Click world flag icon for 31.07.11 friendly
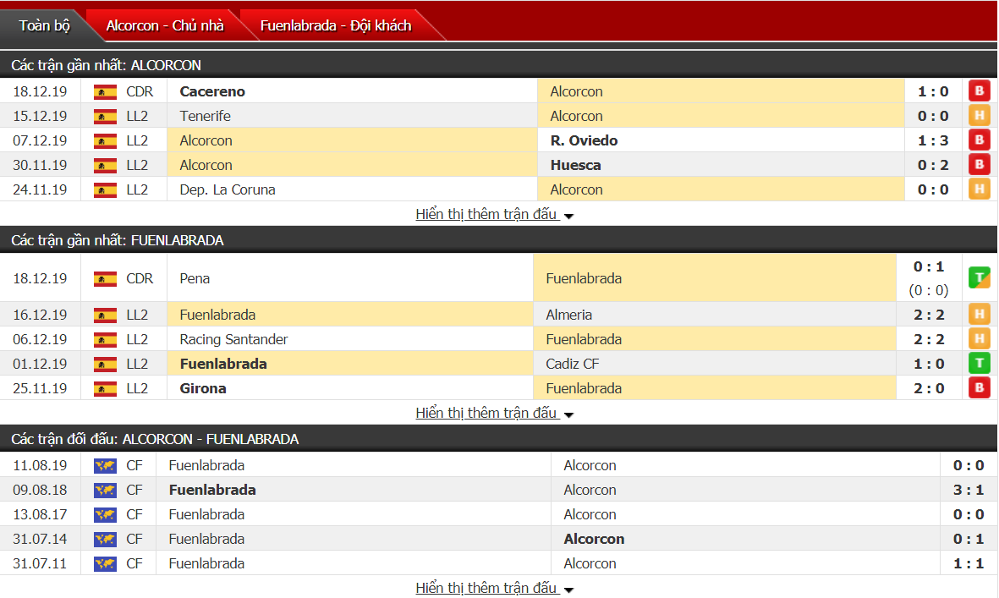 pos(105,563)
